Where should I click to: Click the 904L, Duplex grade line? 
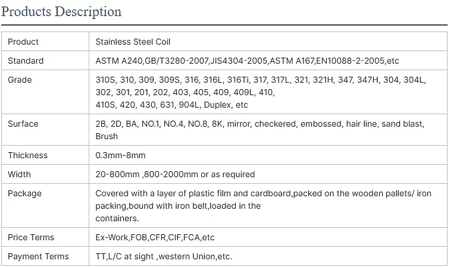click(171, 105)
